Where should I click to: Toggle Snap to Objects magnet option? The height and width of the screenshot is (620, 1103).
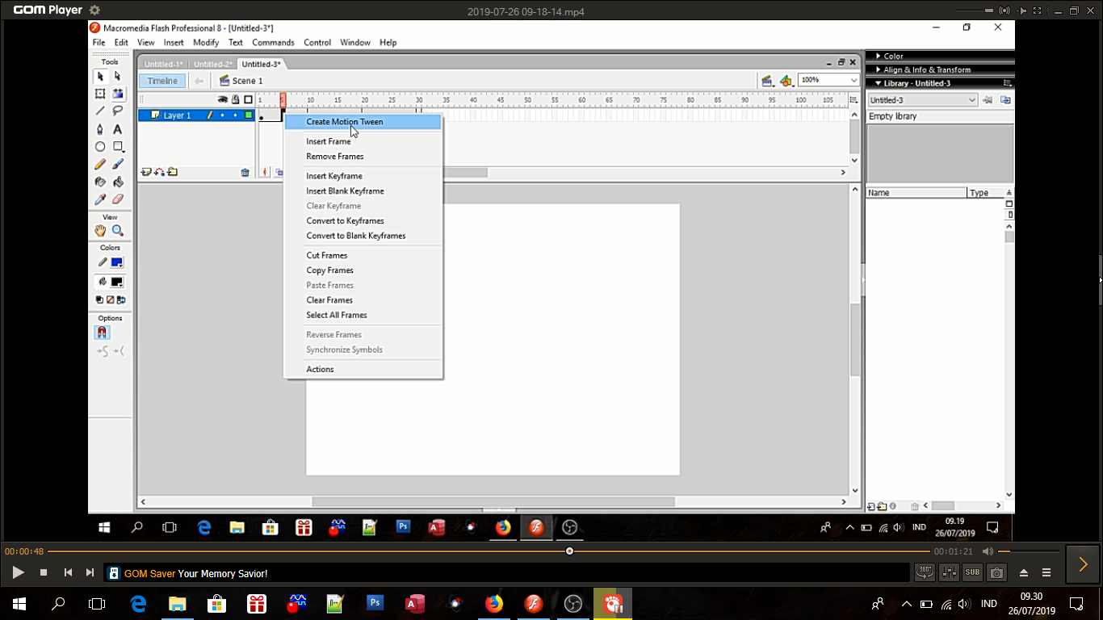pos(102,333)
